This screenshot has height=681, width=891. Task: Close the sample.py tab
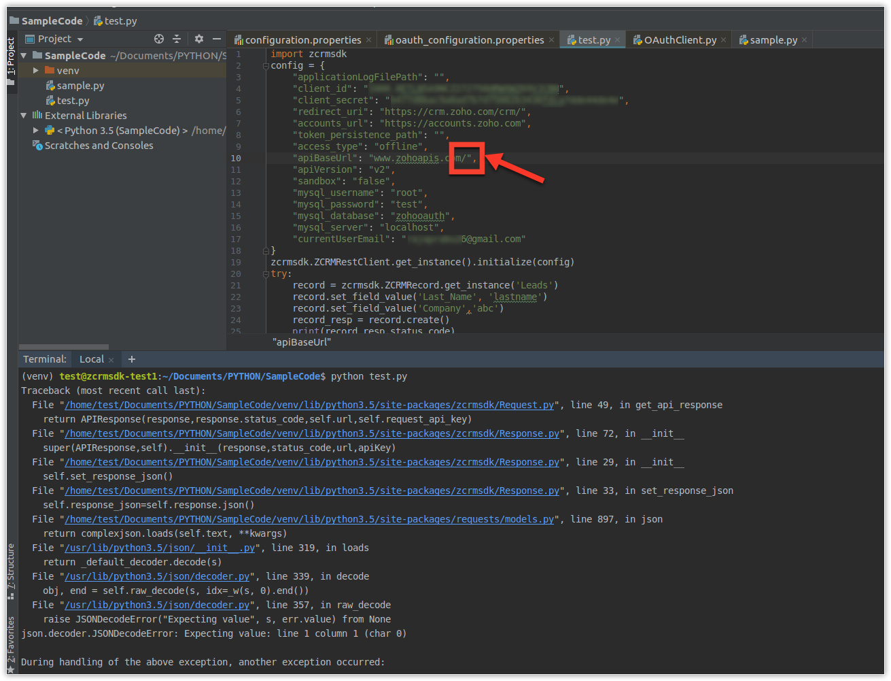click(805, 40)
